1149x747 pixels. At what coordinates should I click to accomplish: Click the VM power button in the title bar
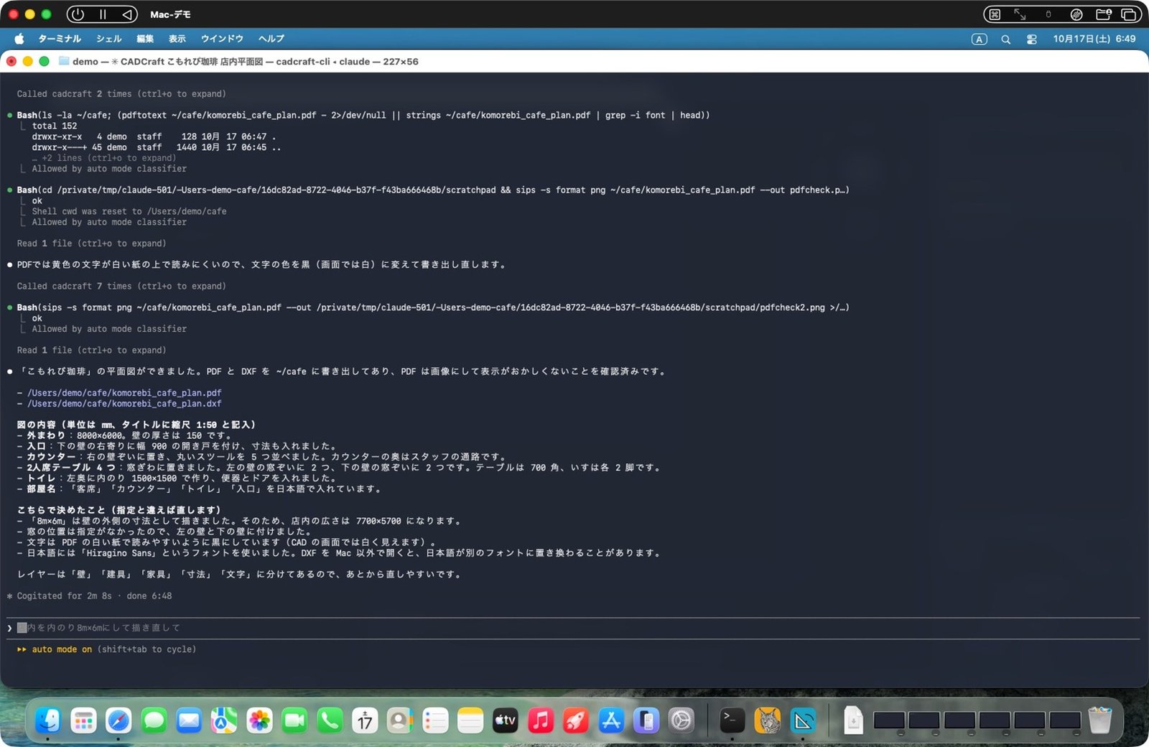(78, 14)
